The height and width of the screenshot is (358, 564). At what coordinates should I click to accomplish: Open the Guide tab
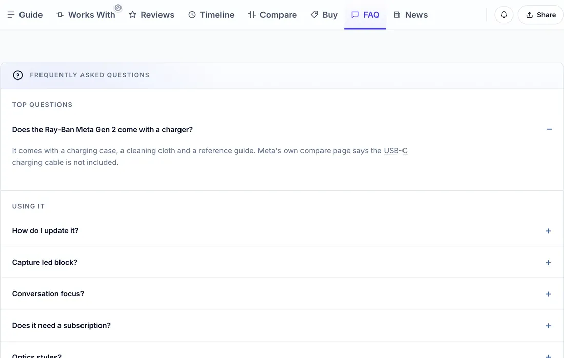25,15
